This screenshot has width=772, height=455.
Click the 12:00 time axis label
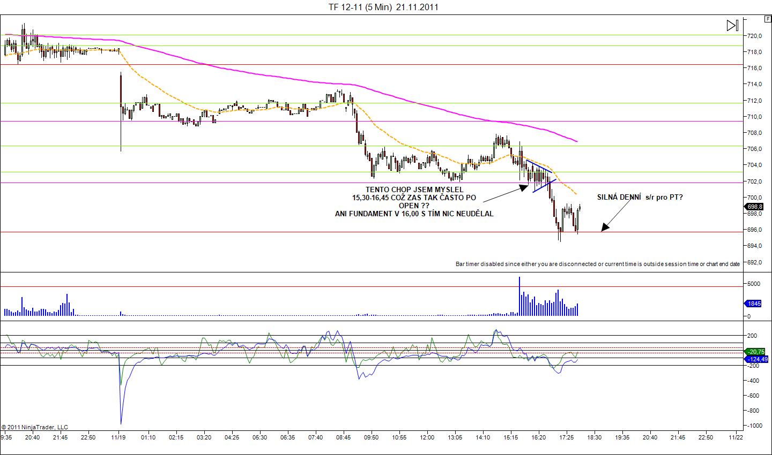[x=427, y=437]
